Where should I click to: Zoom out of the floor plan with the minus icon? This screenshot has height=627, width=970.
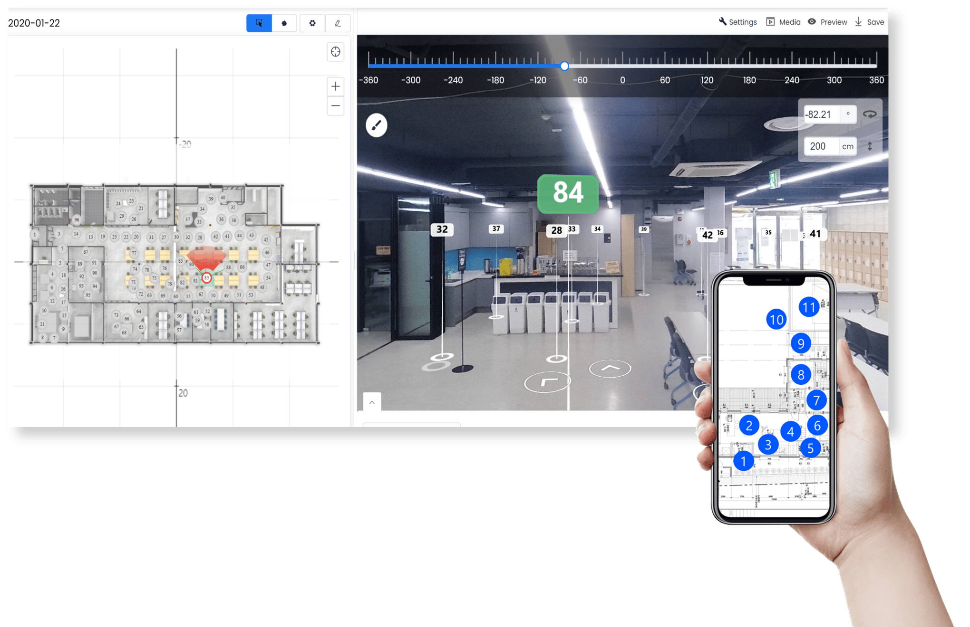pos(336,105)
